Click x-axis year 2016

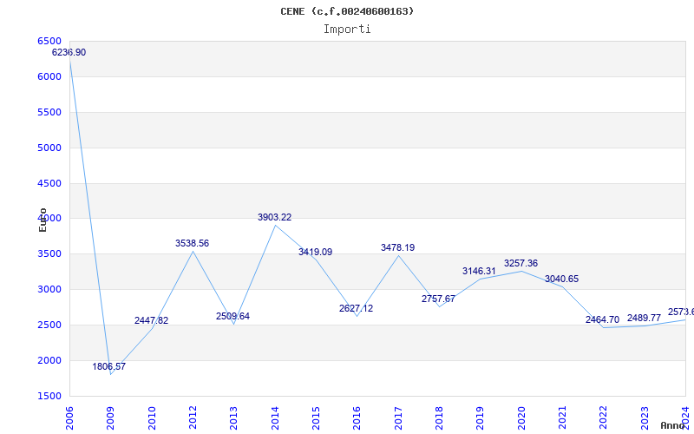point(357,418)
